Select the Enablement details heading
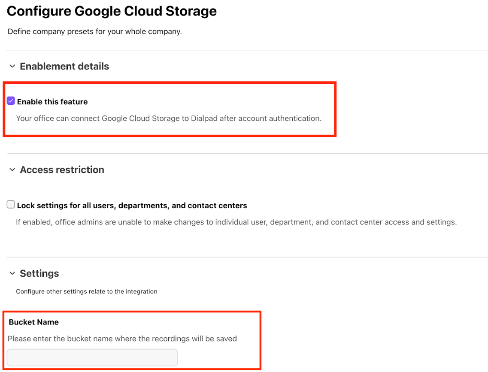Viewport: 488px width, 372px height. (64, 66)
